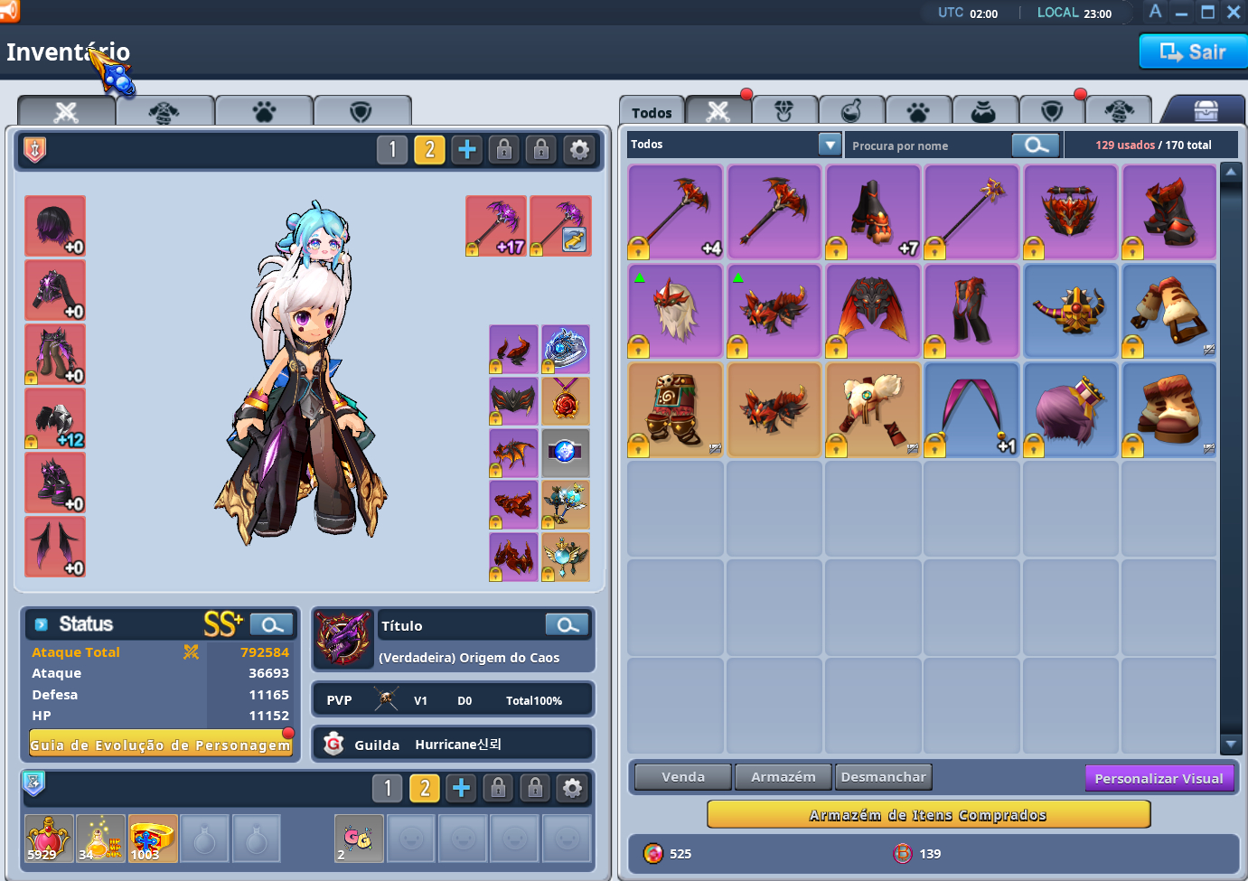Open Guia de Evolução de Personagem
The width and height of the screenshot is (1248, 881).
click(x=161, y=745)
